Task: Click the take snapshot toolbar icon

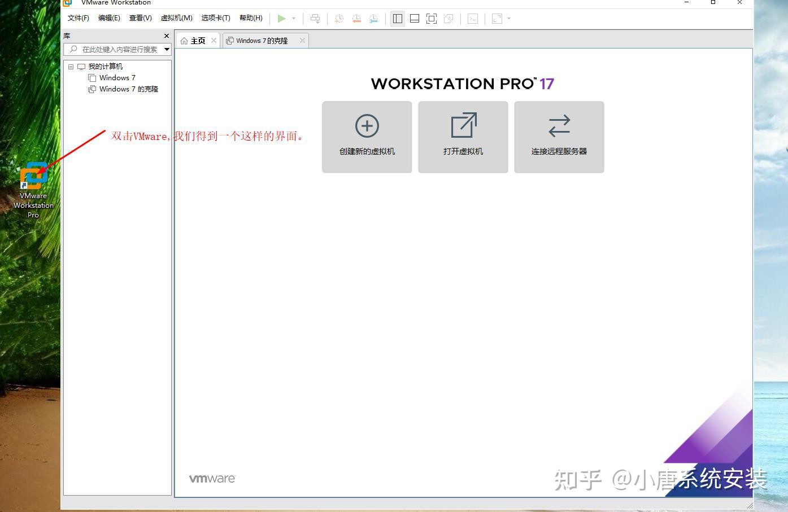Action: point(339,19)
